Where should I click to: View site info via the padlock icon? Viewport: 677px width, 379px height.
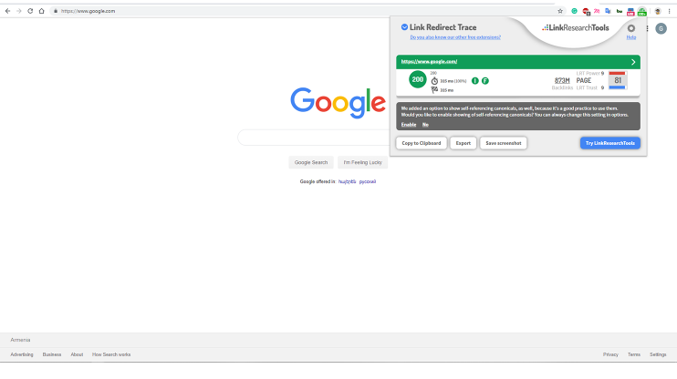pos(56,11)
